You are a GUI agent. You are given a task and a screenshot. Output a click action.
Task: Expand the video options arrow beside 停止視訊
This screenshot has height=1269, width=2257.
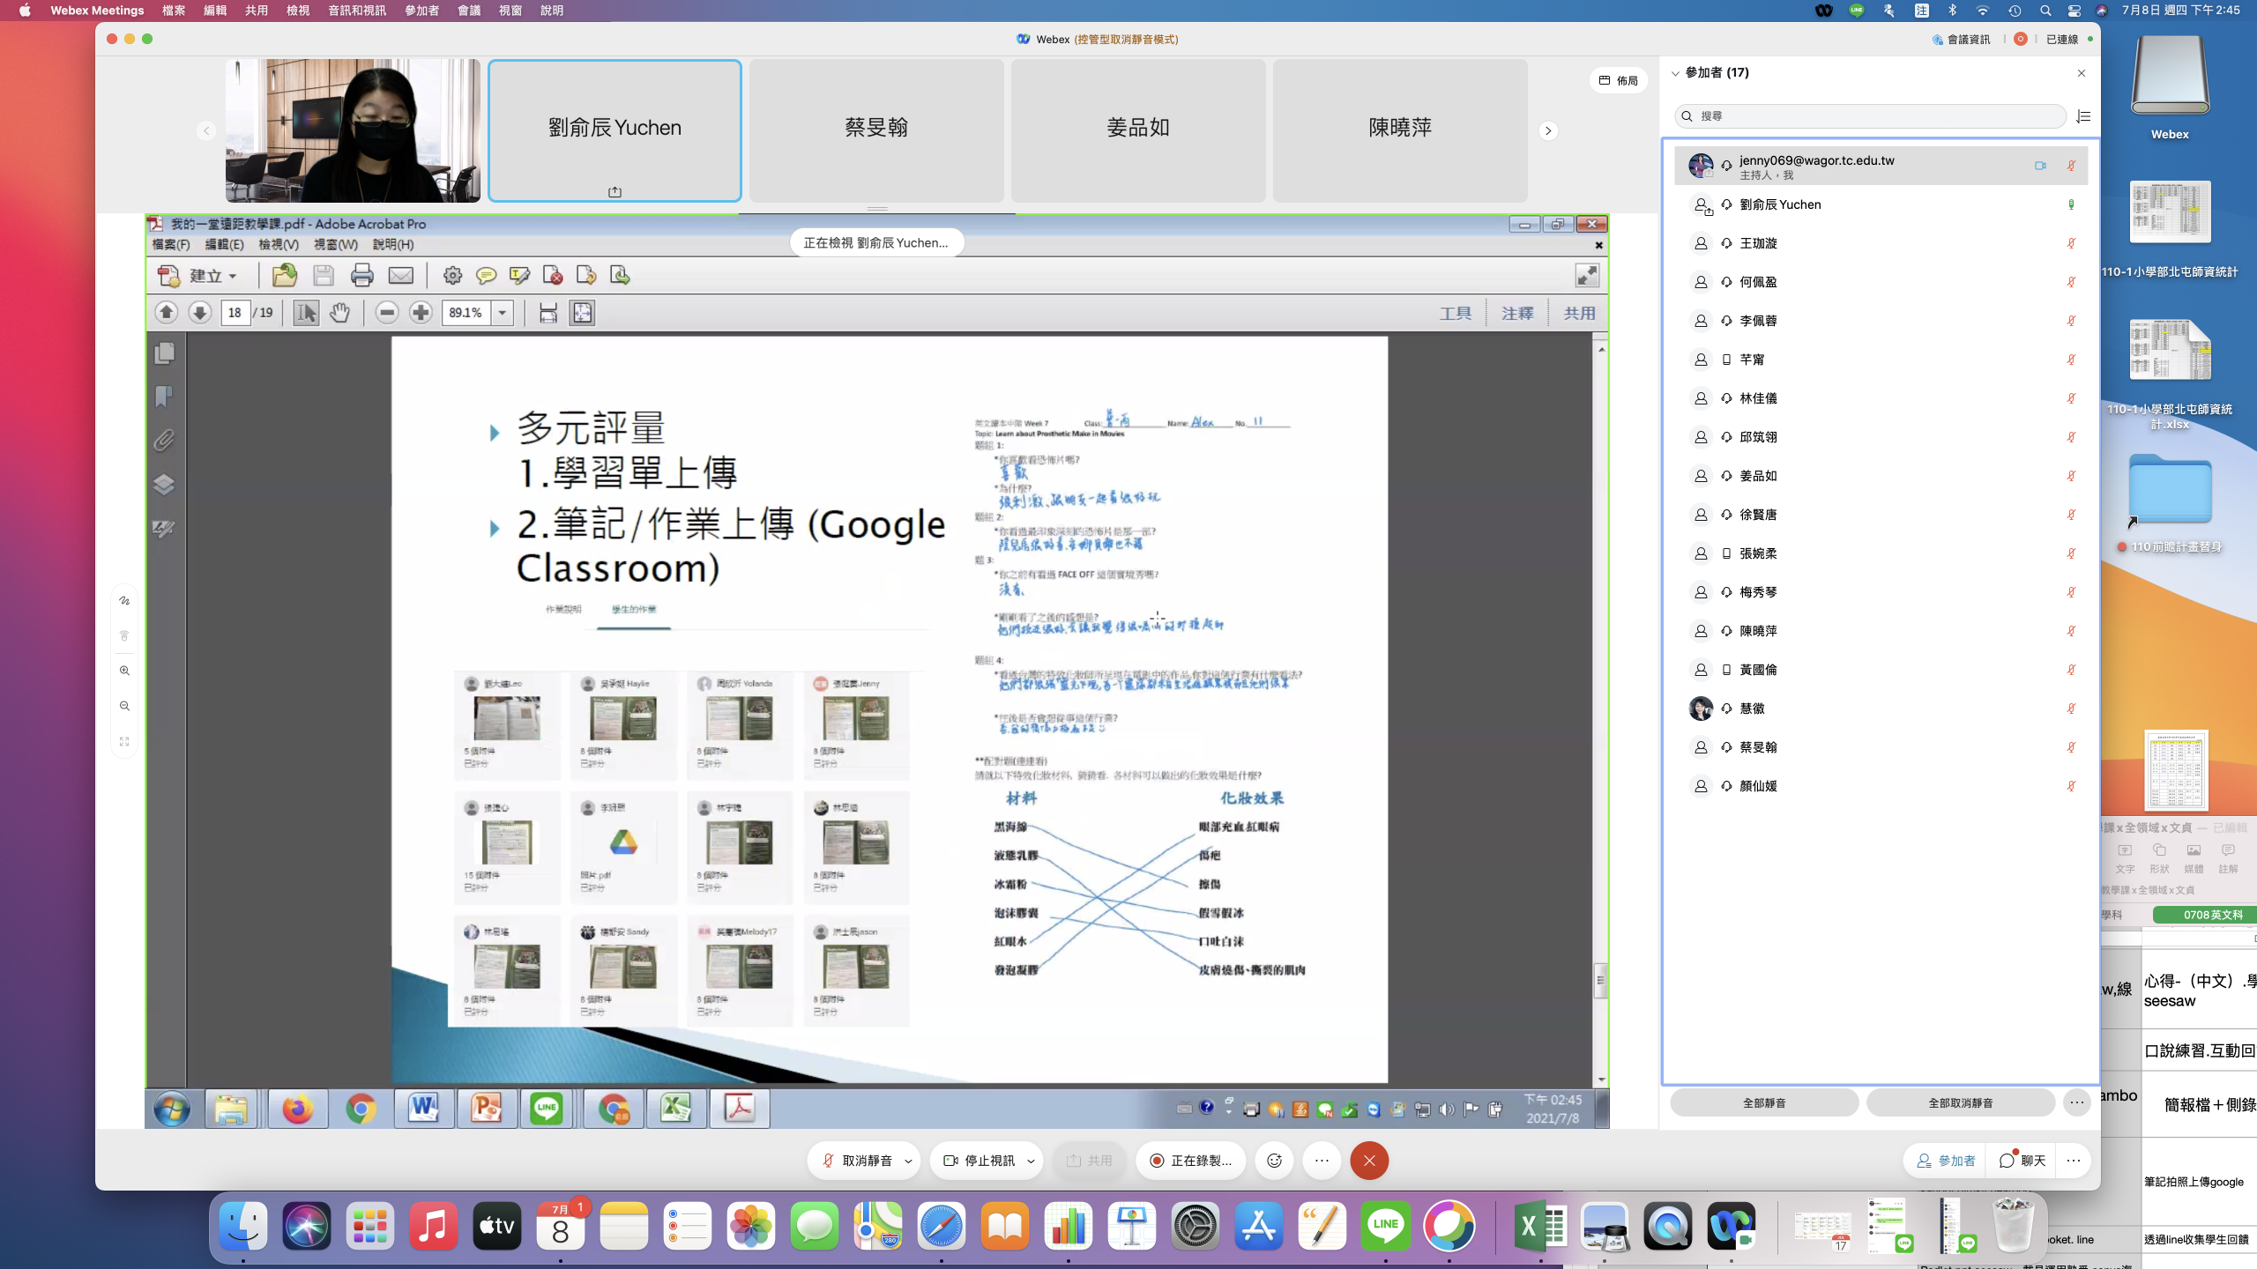tap(1031, 1161)
